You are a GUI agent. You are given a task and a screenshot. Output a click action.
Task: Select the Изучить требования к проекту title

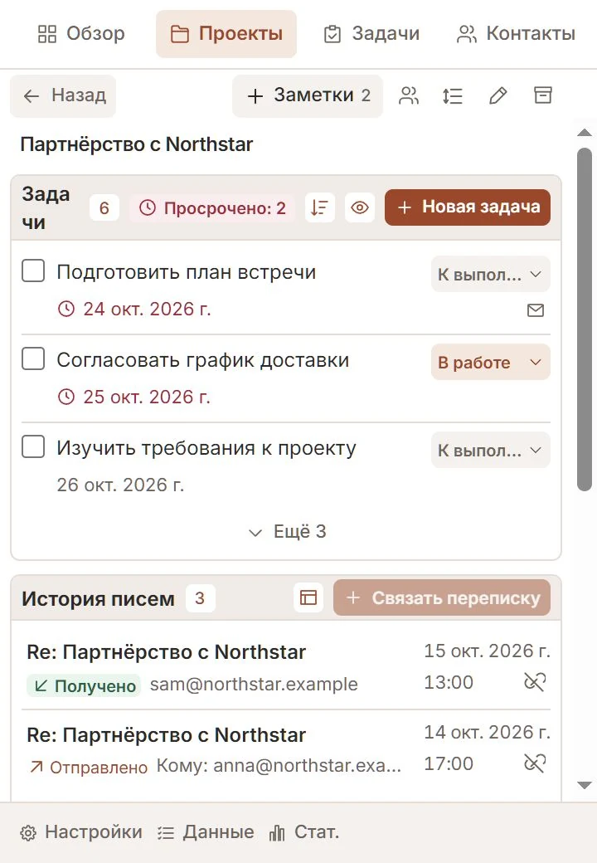[x=206, y=448]
